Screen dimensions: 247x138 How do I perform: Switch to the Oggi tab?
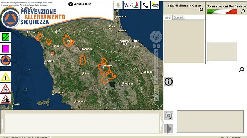tap(168, 17)
